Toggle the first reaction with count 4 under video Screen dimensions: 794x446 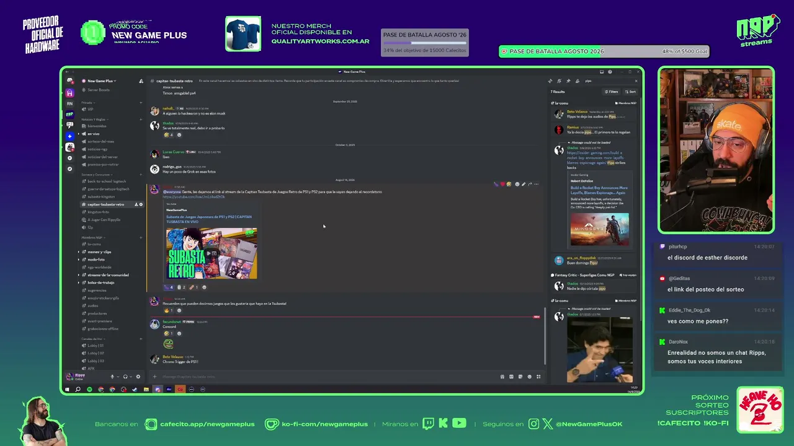coord(169,287)
